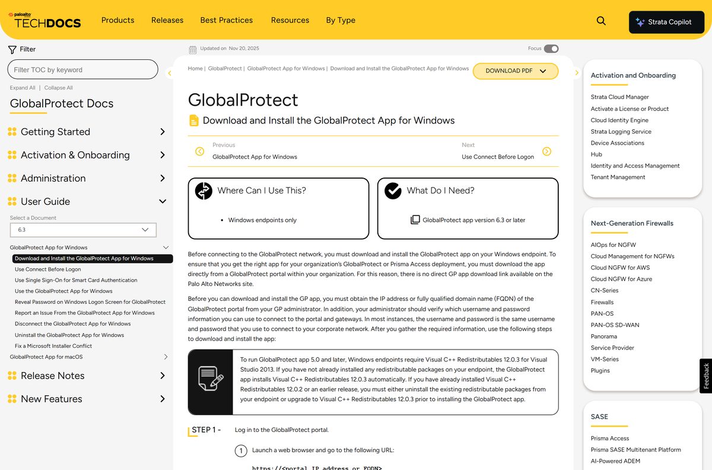Collapse right sidebar arrow icon
The width and height of the screenshot is (712, 470).
click(577, 73)
